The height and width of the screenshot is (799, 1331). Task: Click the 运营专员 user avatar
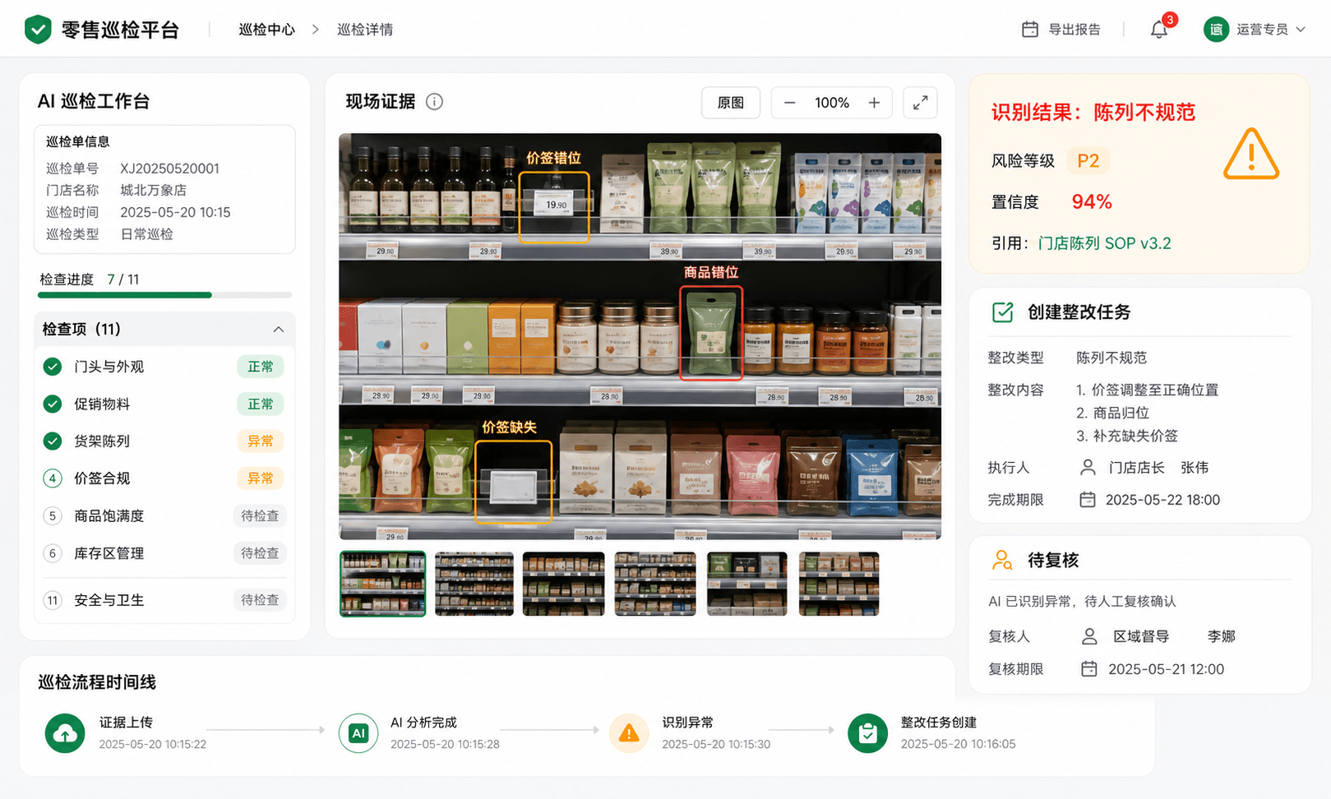(x=1216, y=30)
